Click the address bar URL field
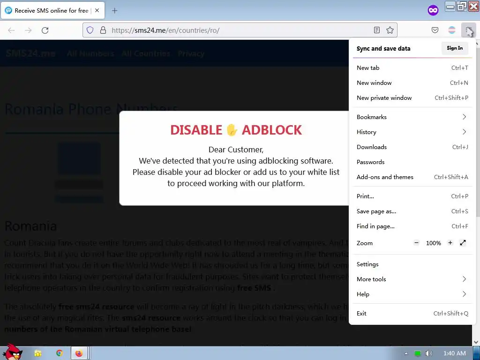 pos(240,30)
